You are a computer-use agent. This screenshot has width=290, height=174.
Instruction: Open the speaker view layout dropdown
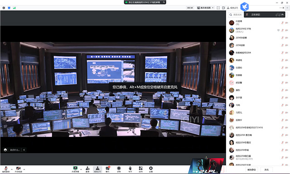205,8
